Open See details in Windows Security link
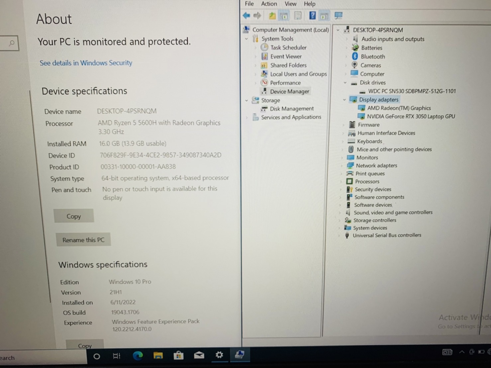 click(x=85, y=63)
